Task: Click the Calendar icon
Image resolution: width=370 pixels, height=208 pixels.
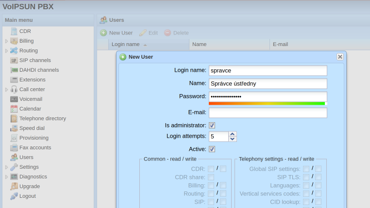Action: pos(14,109)
